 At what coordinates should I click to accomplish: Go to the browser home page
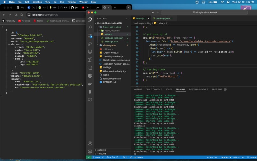click(x=22, y=15)
